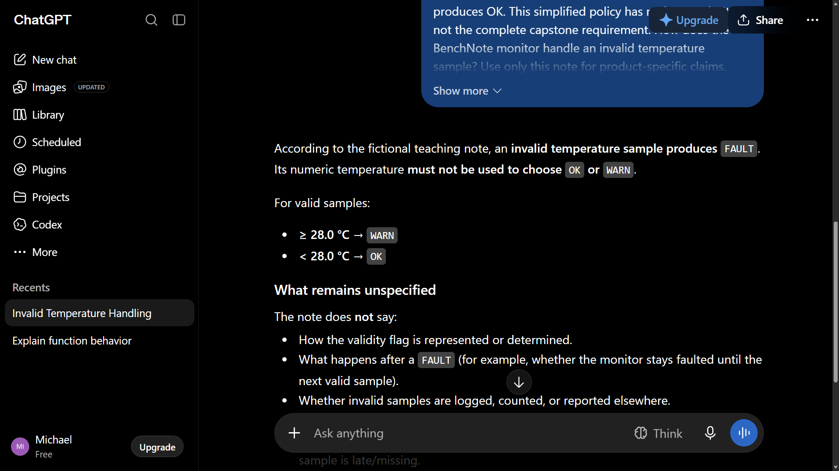839x471 pixels.
Task: Start dictation with microphone icon
Action: 710,433
